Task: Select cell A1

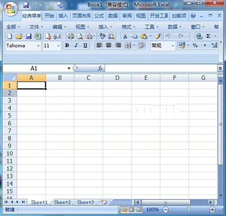Action: pyautogui.click(x=31, y=85)
